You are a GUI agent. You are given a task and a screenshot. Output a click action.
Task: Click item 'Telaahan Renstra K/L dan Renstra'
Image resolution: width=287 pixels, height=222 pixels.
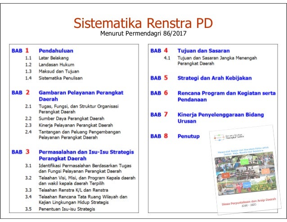[x=73, y=190]
